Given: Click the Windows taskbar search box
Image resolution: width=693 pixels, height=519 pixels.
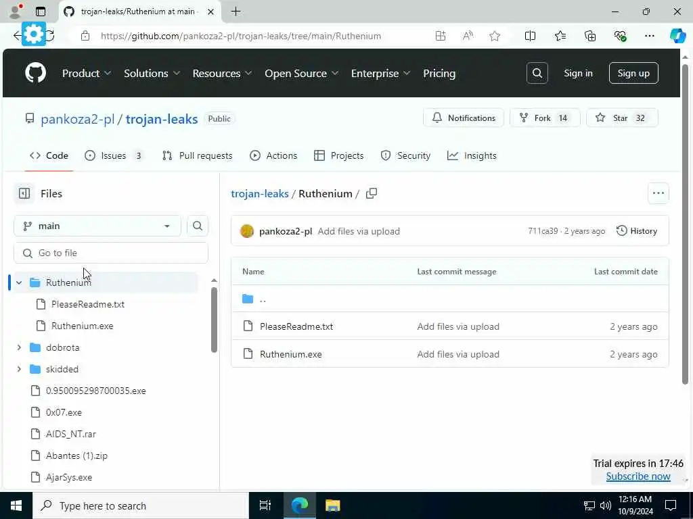Looking at the screenshot, I should (140, 505).
